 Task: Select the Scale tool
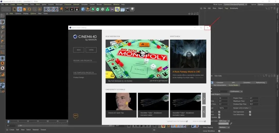[25, 9]
